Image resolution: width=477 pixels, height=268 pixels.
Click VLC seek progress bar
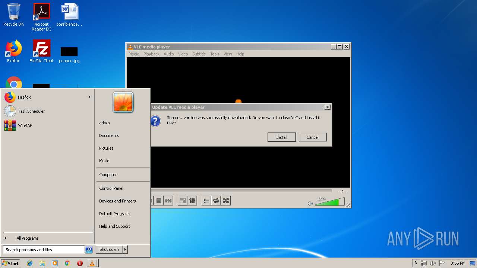241,191
